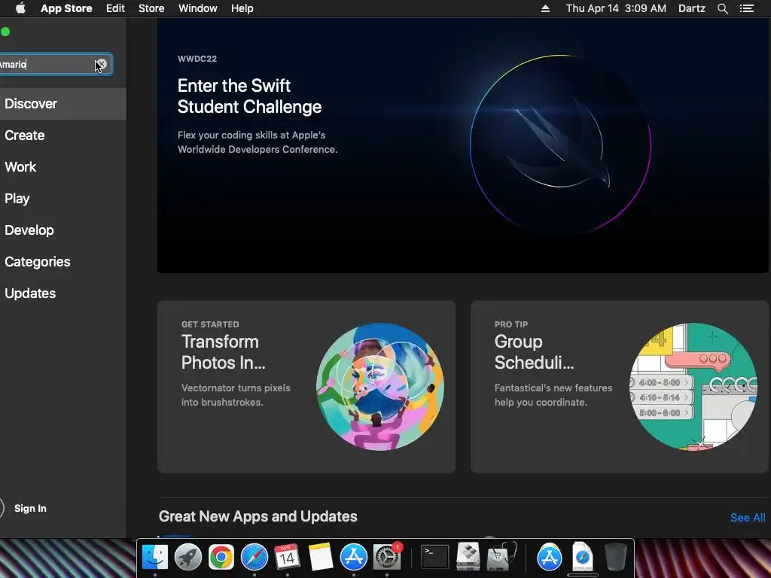Click the Swift logo artwork in banner
This screenshot has width=771, height=578.
tap(560, 145)
